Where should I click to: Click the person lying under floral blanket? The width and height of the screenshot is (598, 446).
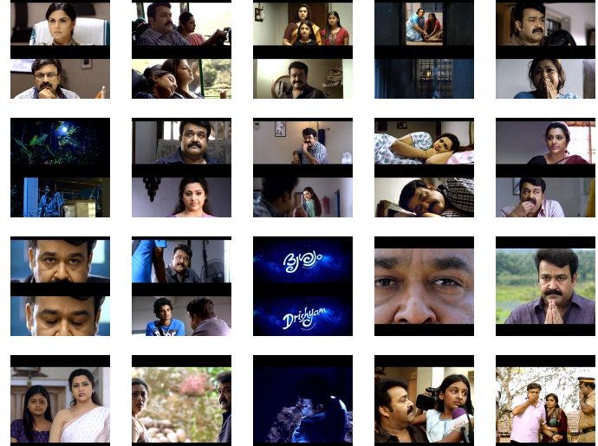(x=424, y=142)
